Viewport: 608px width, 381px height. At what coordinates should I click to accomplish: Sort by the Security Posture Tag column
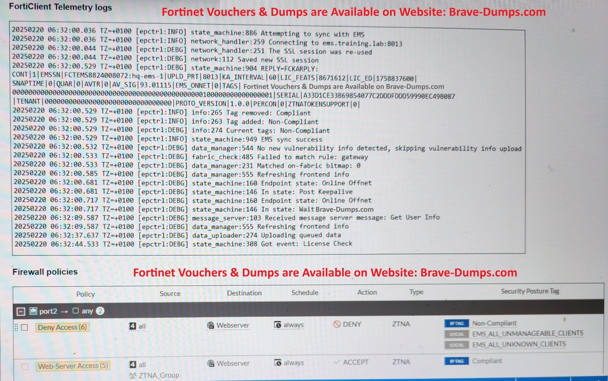[x=530, y=291]
